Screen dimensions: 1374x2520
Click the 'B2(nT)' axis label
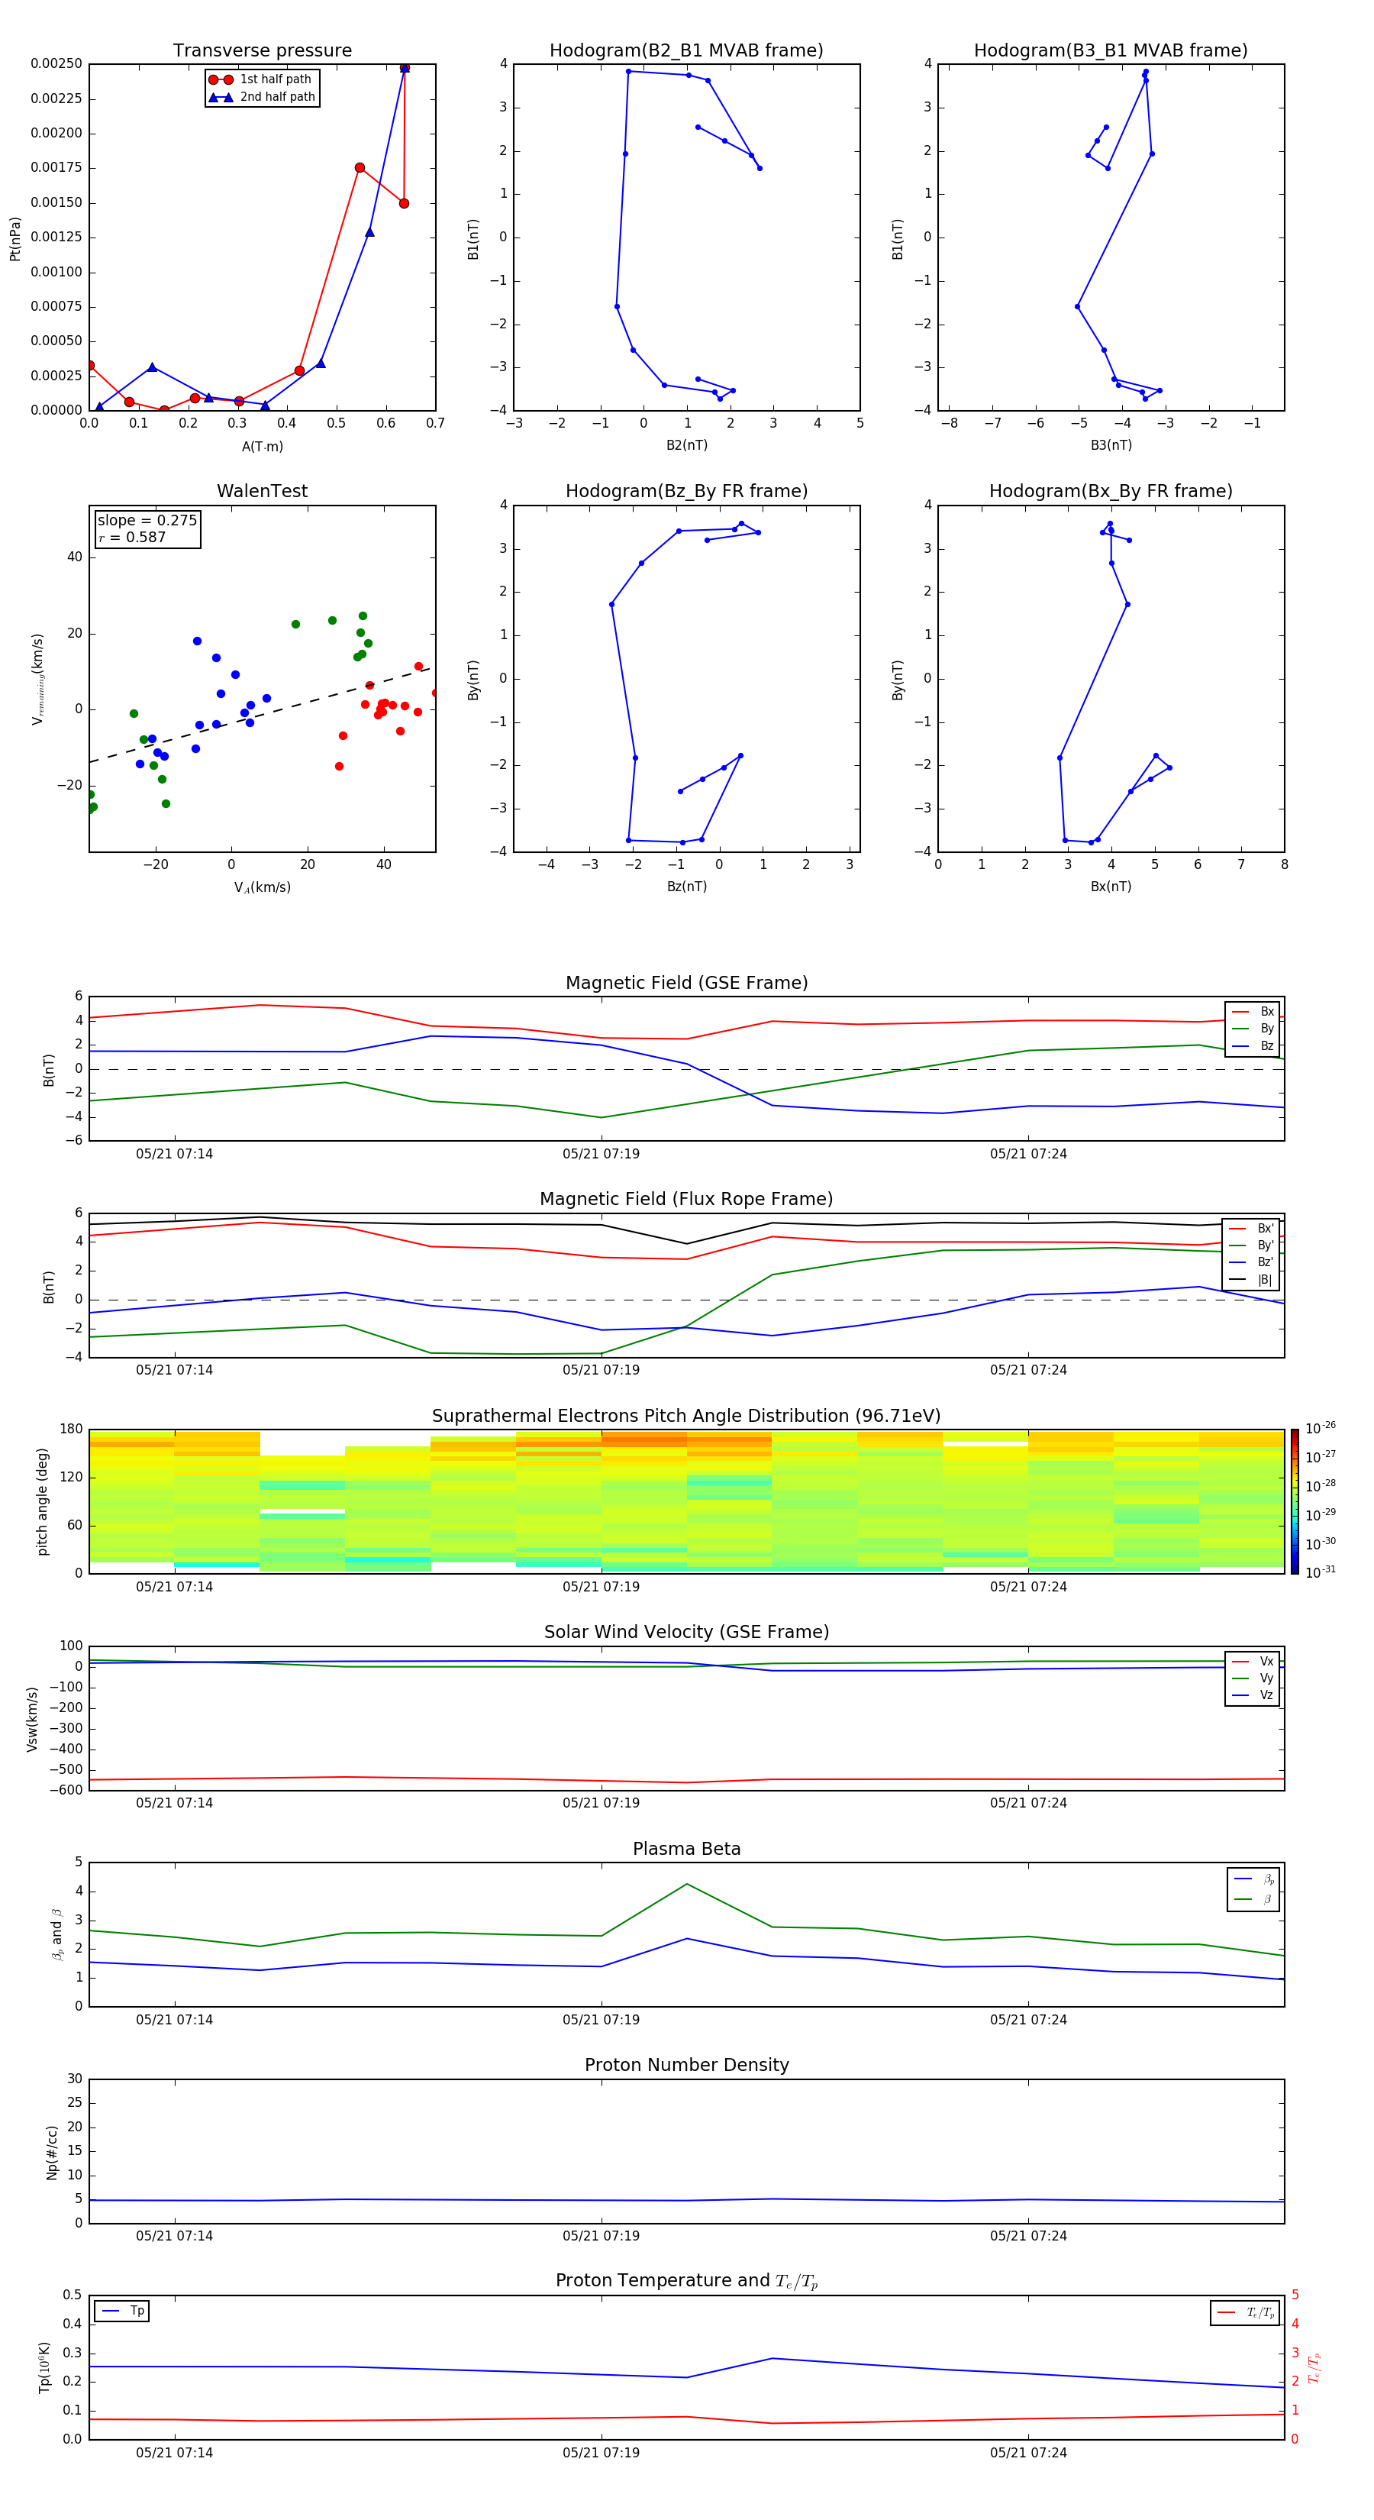686,445
